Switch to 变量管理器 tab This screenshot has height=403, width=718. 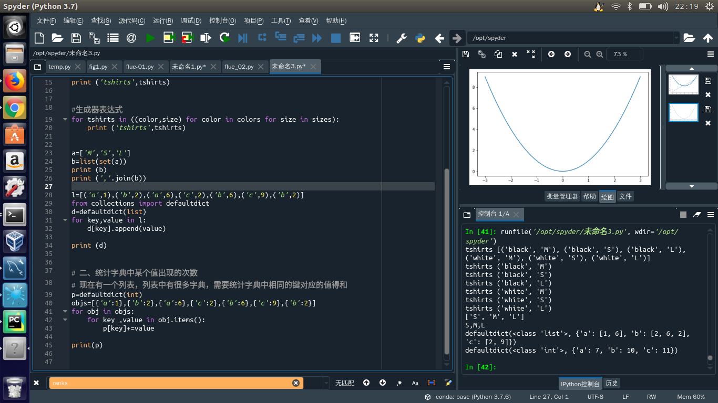(x=562, y=196)
